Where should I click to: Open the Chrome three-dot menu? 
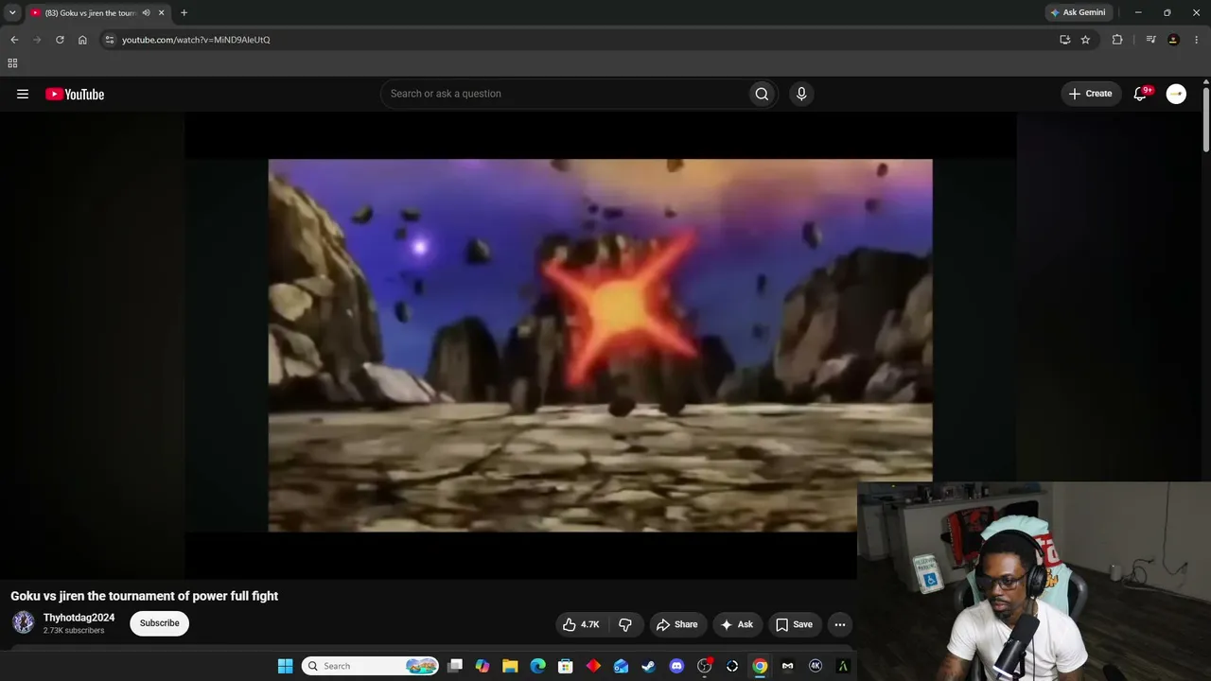(1197, 40)
